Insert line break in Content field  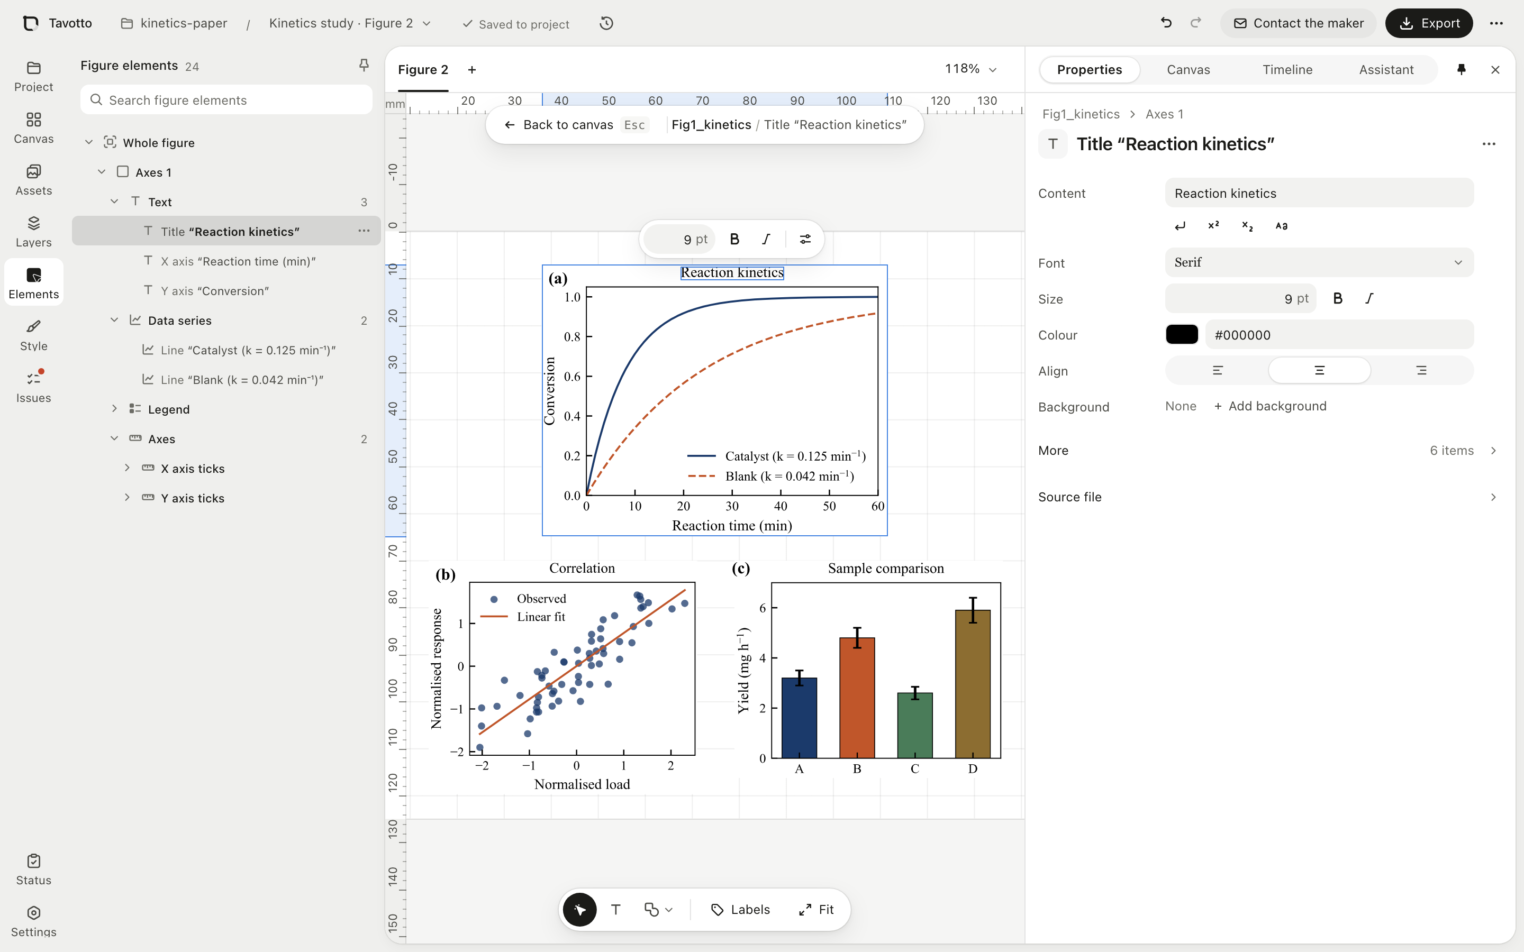click(1180, 226)
